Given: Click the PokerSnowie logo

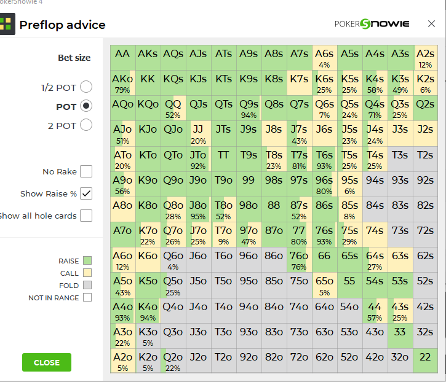Looking at the screenshot, I should pyautogui.click(x=372, y=24).
